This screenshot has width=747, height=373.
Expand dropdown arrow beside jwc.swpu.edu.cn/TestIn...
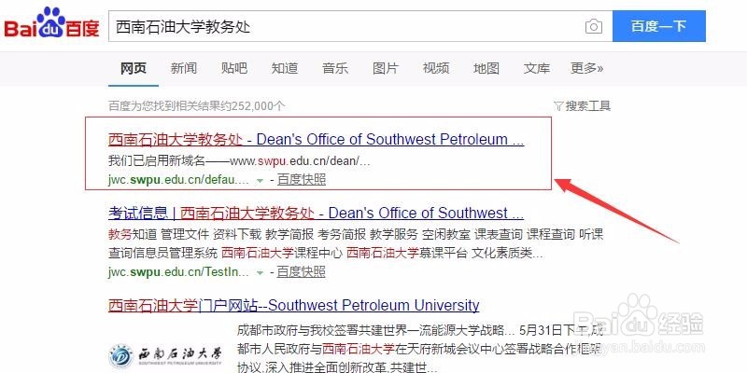[x=260, y=272]
